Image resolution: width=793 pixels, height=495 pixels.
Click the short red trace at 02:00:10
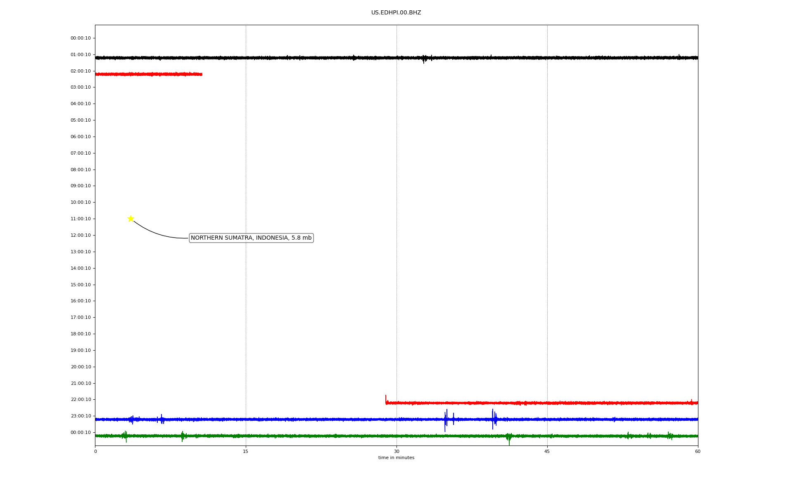tap(149, 74)
